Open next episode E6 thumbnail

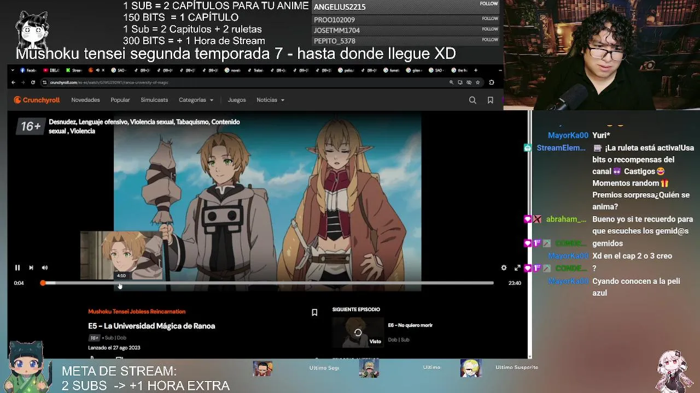click(x=358, y=332)
